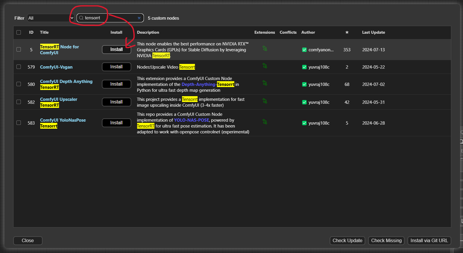The image size is (463, 253).
Task: Clear the tensorrt search with the X icon
Action: 139,18
